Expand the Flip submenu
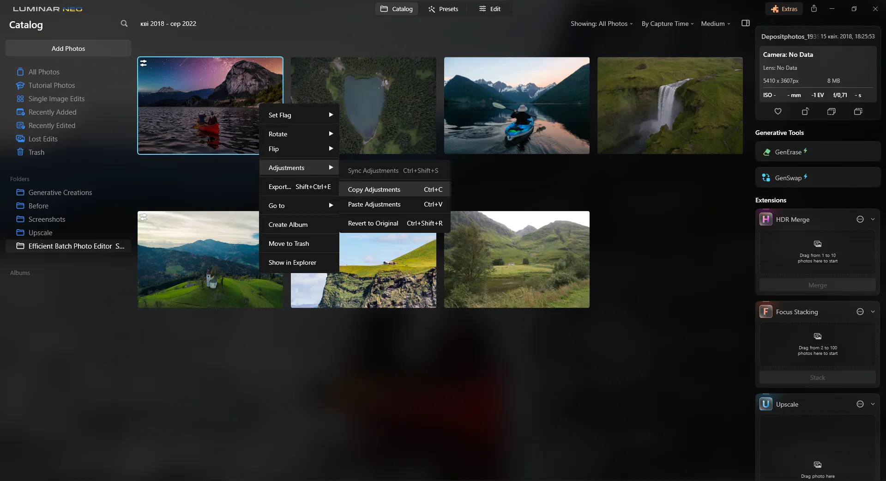 [300, 148]
